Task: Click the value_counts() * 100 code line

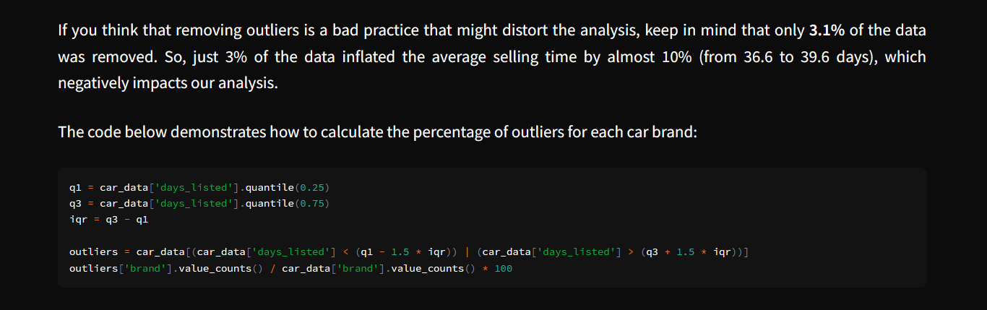Action: (290, 269)
